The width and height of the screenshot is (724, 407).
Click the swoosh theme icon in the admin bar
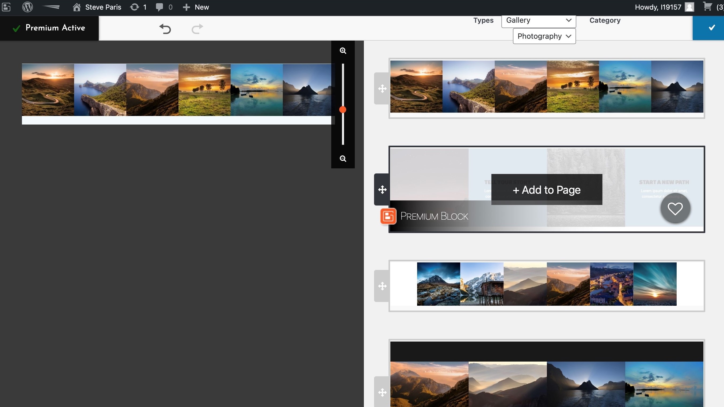(51, 7)
